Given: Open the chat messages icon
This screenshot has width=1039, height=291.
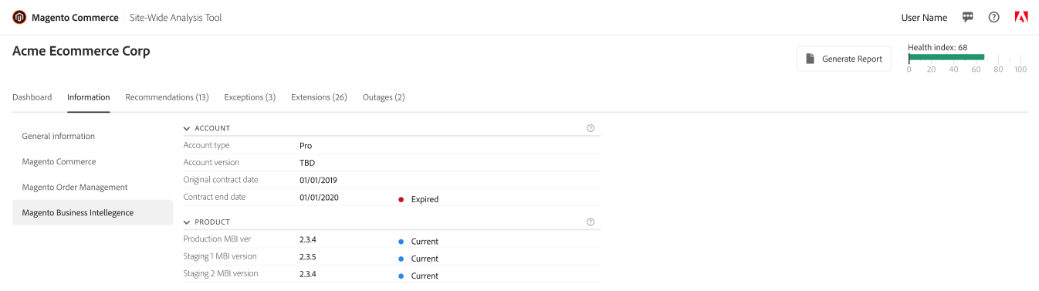Looking at the screenshot, I should pyautogui.click(x=968, y=17).
